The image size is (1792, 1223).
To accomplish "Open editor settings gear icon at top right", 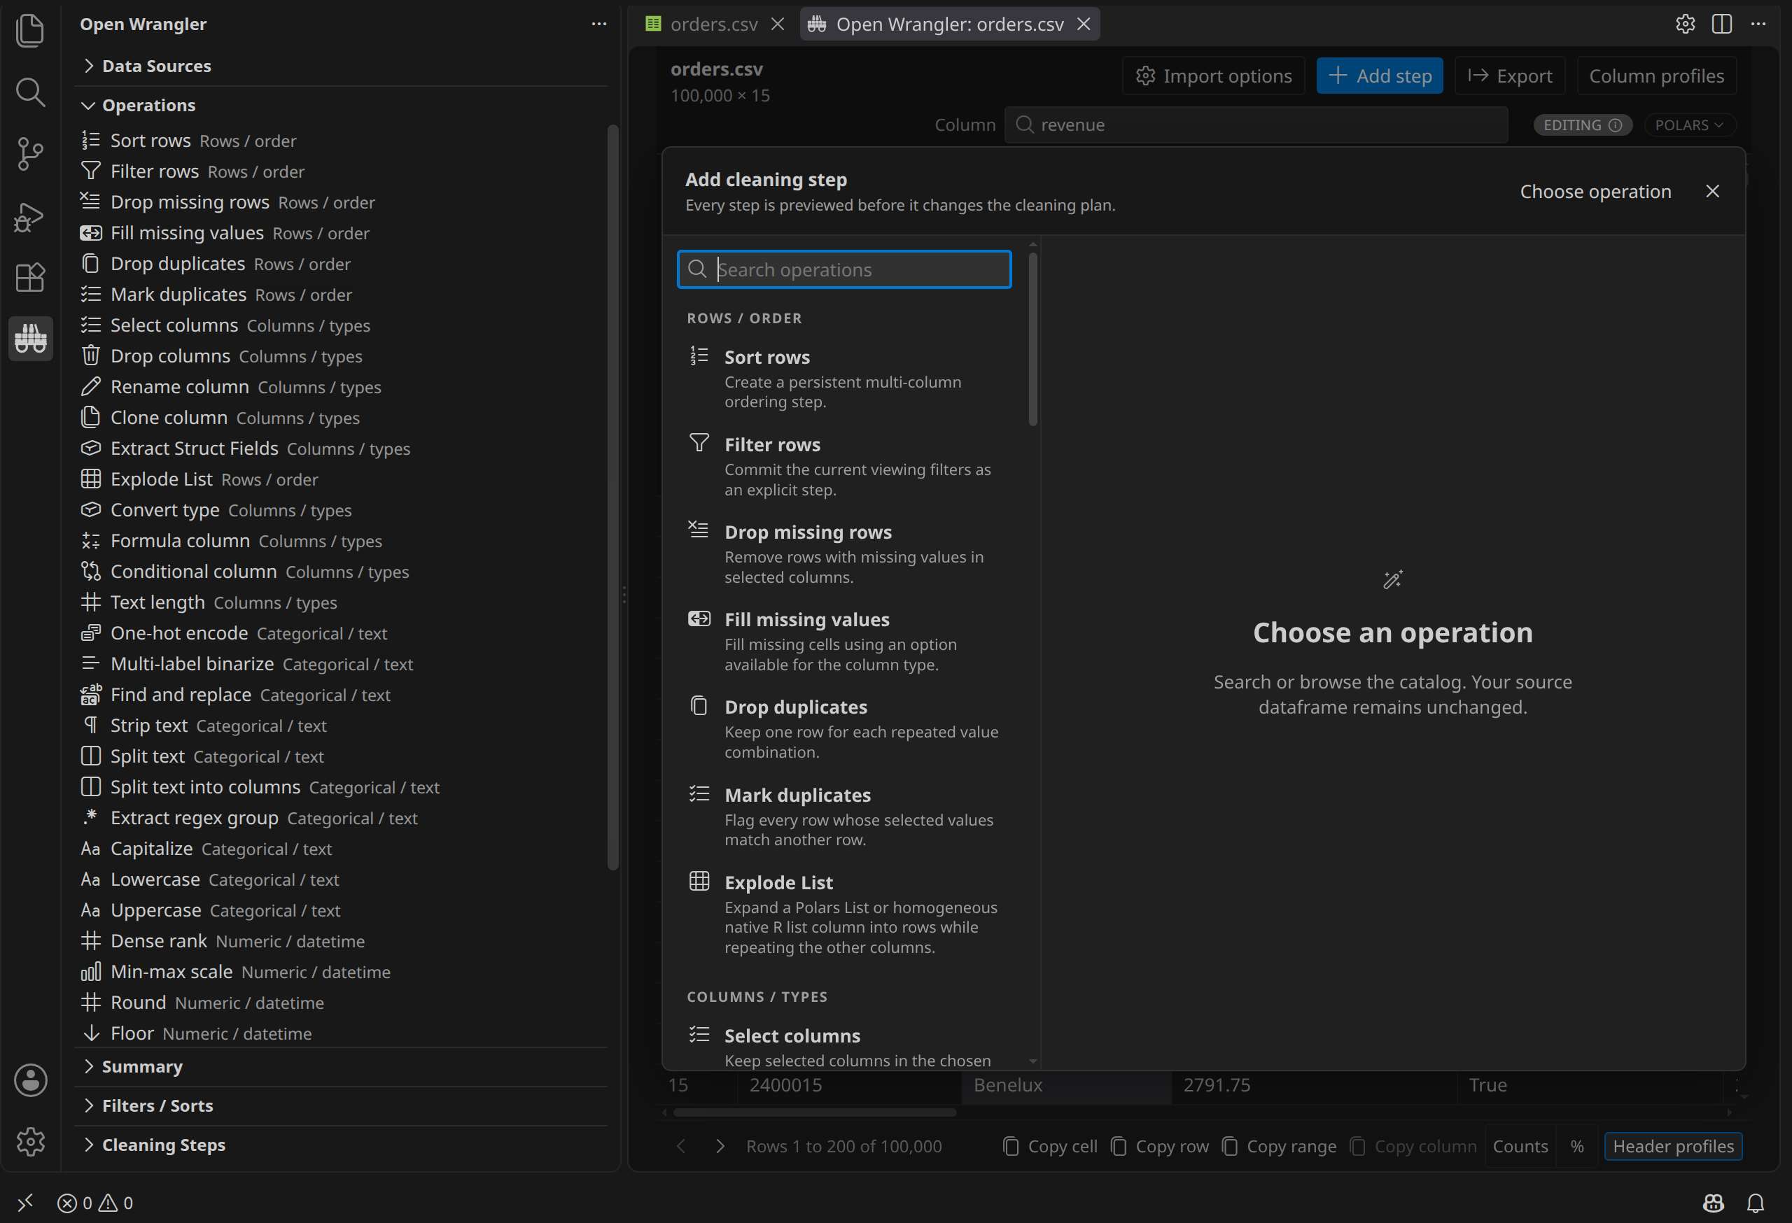I will point(1686,24).
